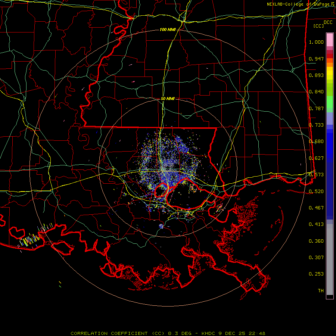The image size is (336, 336).
Task: Click the 0.787 color scale value
Action: 316,108
